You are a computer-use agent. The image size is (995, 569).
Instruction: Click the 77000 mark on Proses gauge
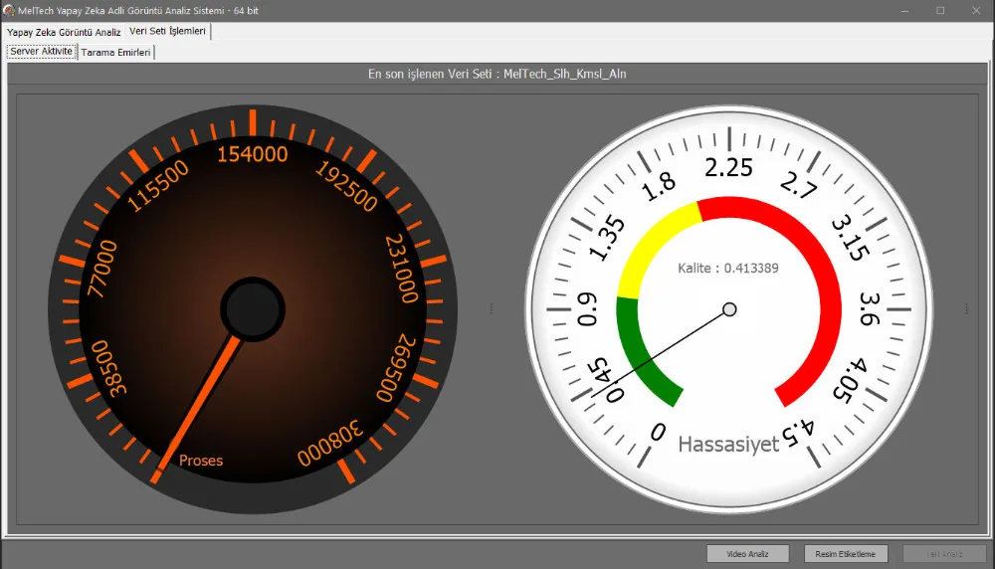tap(102, 269)
